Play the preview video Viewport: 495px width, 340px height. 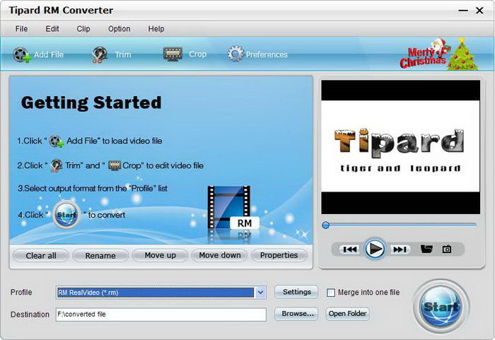(x=375, y=249)
